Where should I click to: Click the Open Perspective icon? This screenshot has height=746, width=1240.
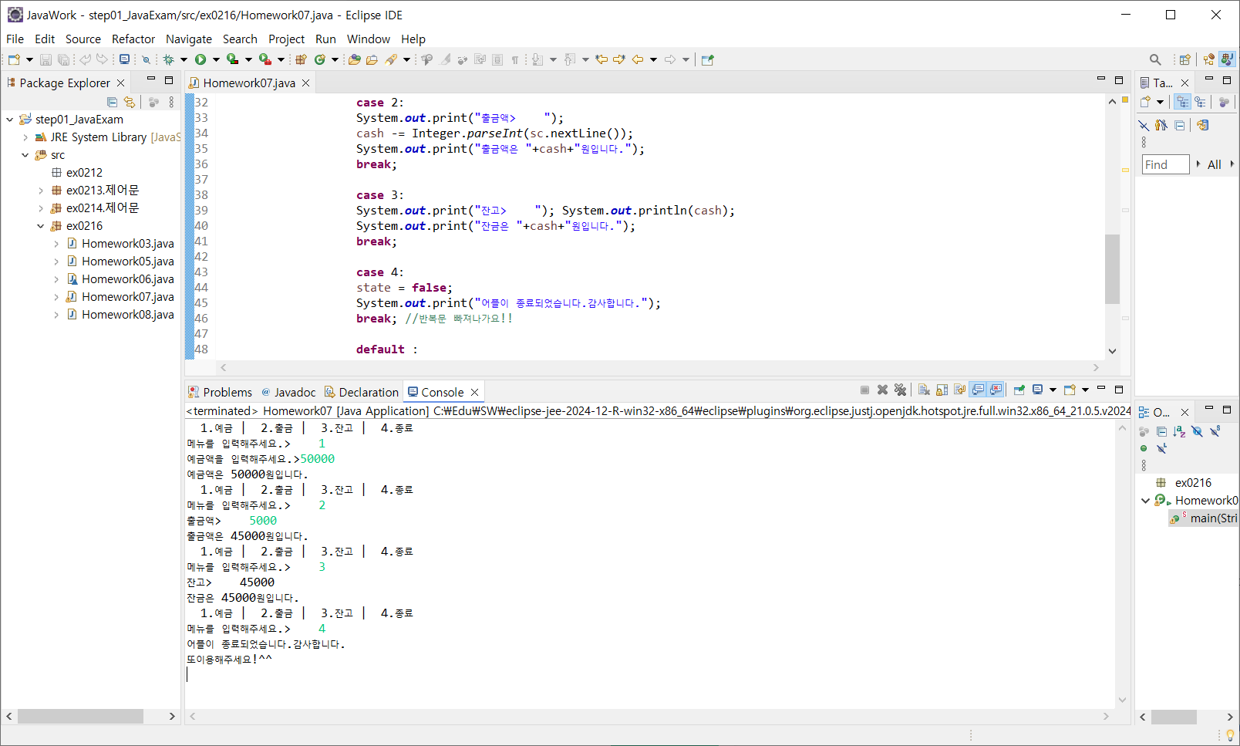(1185, 59)
